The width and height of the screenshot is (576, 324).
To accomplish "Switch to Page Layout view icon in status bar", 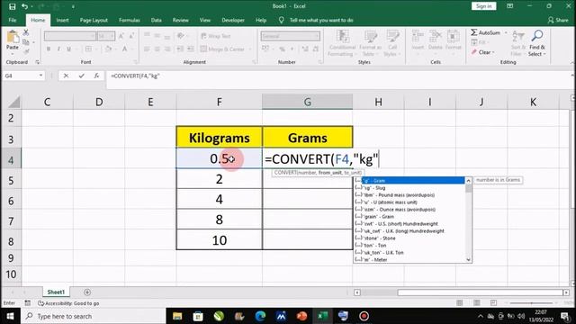I will [477, 302].
